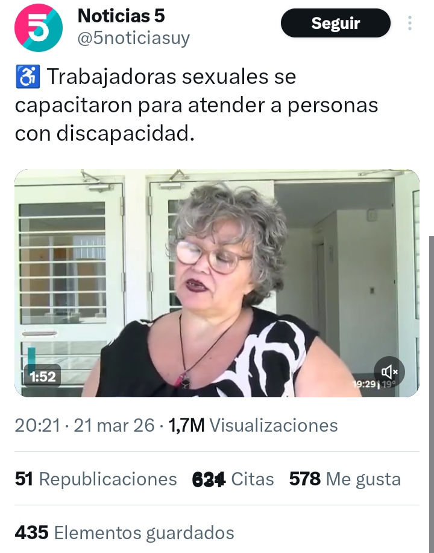The width and height of the screenshot is (434, 553).
Task: Open the 435 Elementos guardados count
Action: click(124, 532)
